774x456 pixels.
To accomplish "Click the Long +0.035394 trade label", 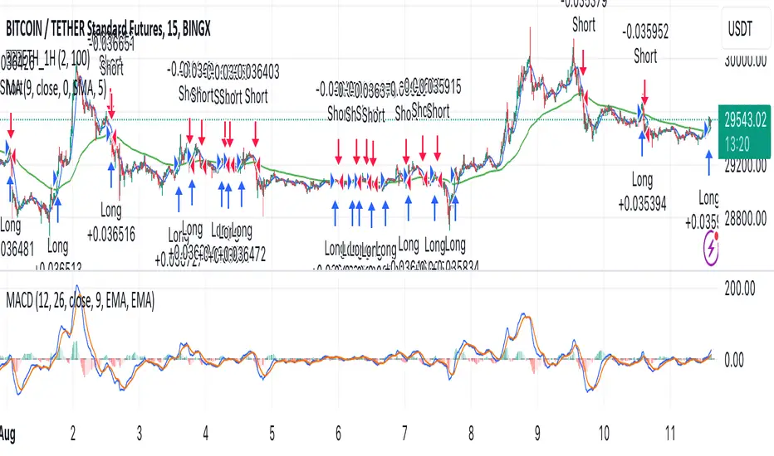I will [x=642, y=192].
